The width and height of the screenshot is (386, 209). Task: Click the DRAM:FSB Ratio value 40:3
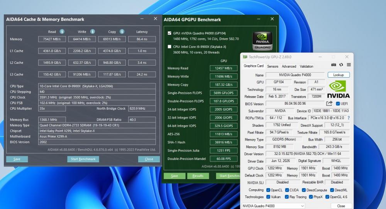(x=142, y=120)
